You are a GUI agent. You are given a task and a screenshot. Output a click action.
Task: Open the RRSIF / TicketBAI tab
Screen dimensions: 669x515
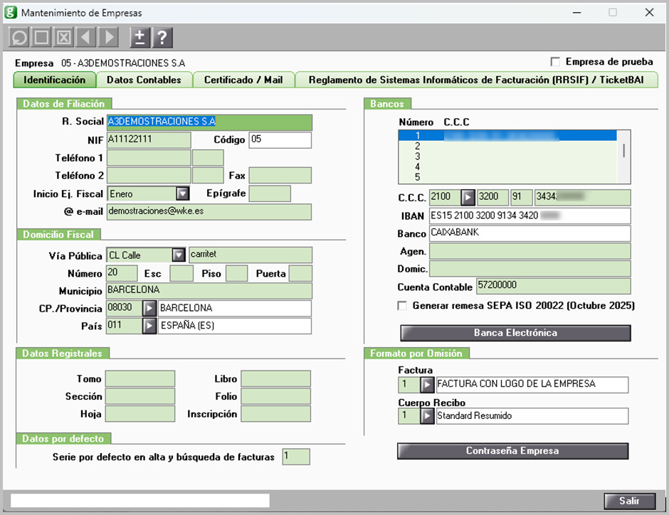coord(477,80)
